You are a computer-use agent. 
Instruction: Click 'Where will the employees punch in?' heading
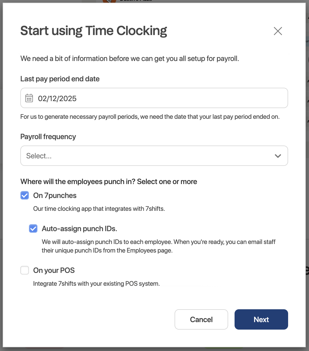(x=109, y=182)
